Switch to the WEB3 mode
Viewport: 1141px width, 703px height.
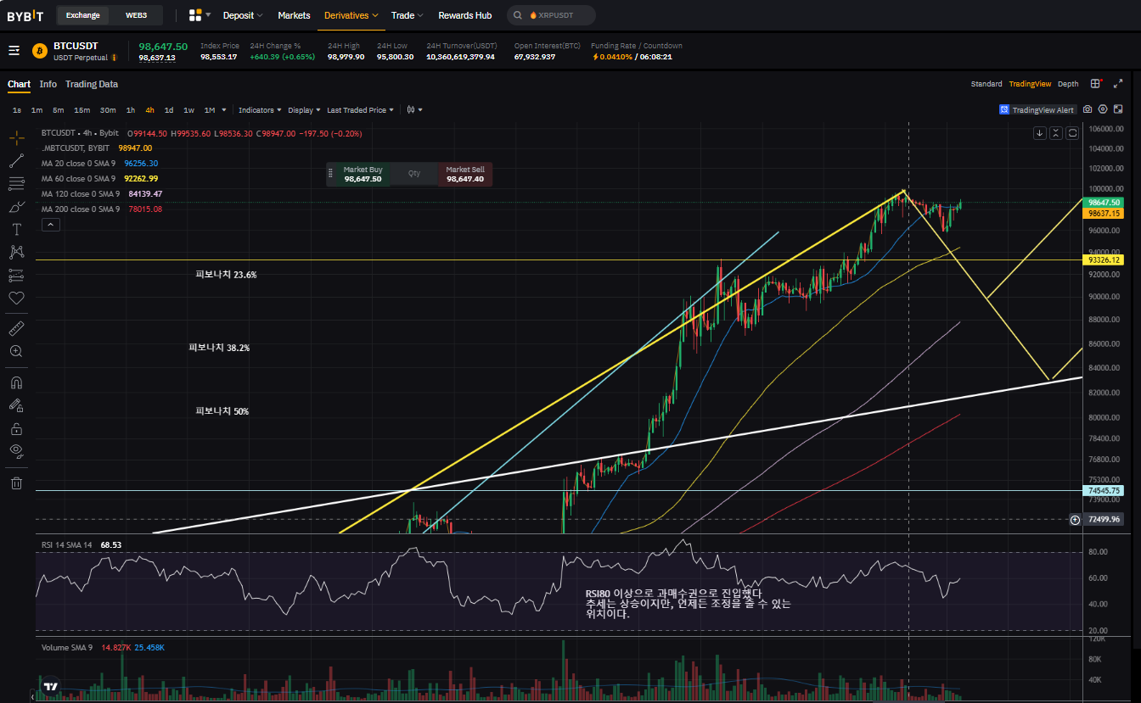click(x=136, y=15)
